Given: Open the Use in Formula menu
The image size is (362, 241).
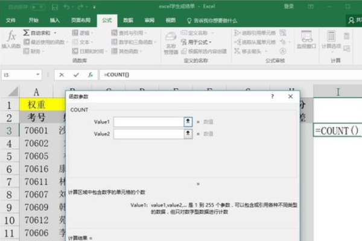Looking at the screenshot, I should point(196,42).
